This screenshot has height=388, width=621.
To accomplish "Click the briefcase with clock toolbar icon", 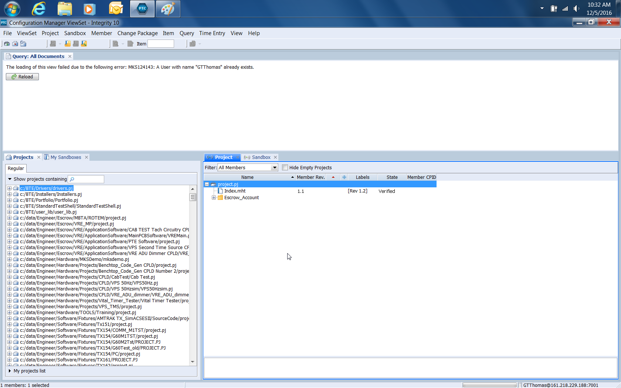I will 23,44.
